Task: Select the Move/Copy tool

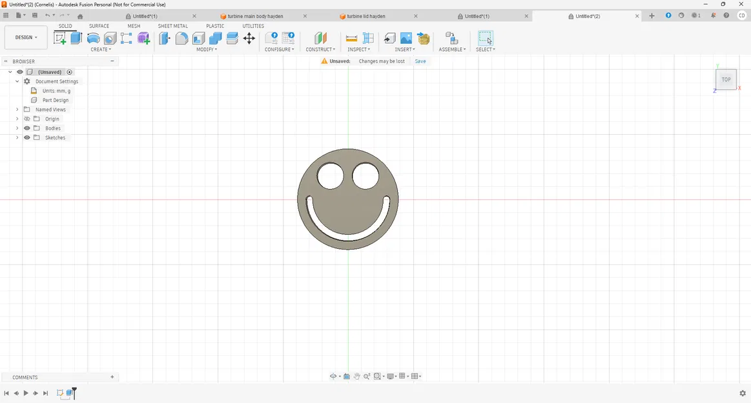Action: 249,38
